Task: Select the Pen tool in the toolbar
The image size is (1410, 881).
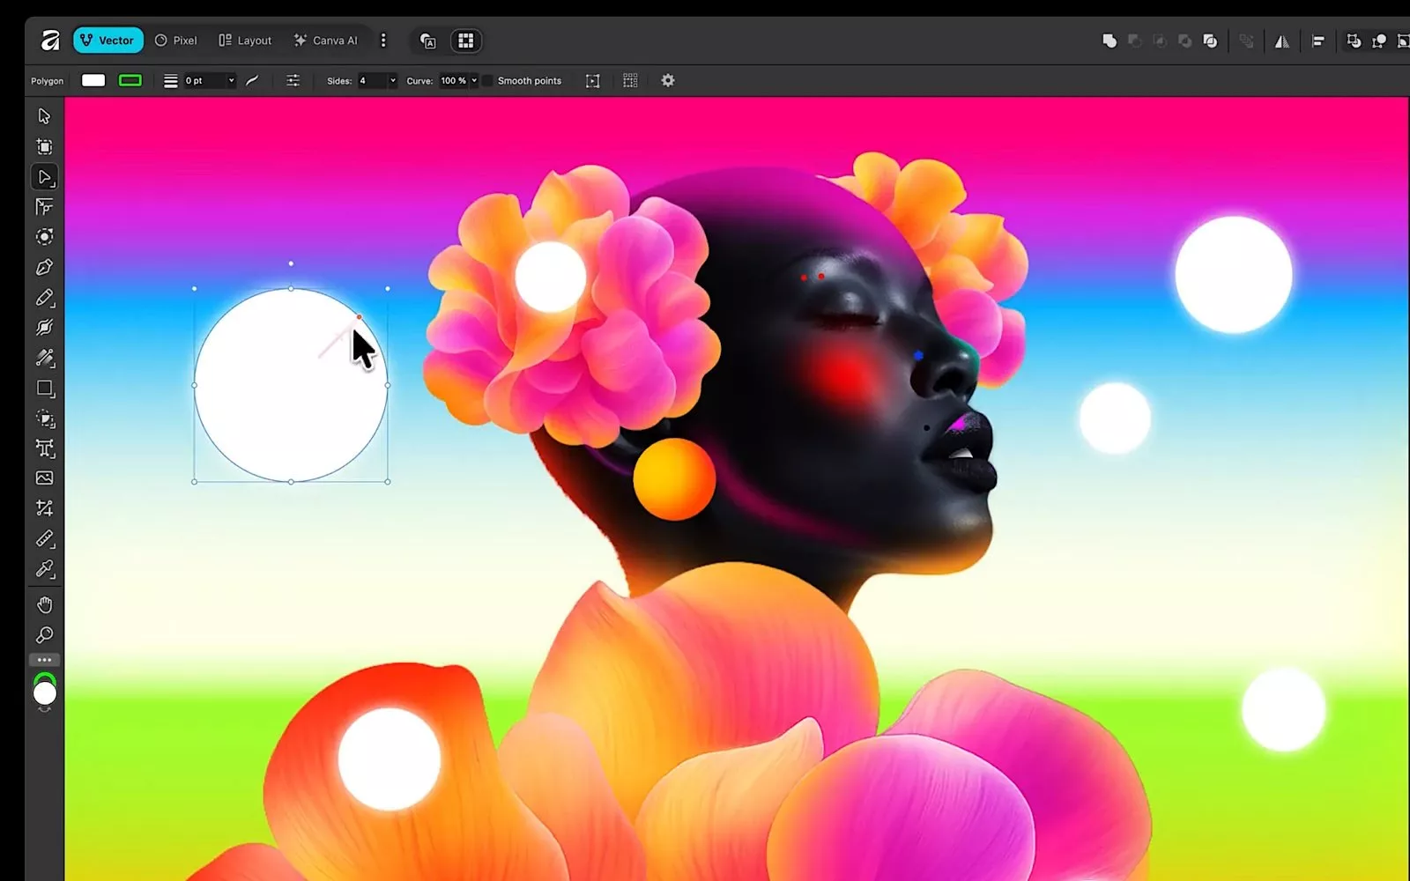Action: pos(44,267)
